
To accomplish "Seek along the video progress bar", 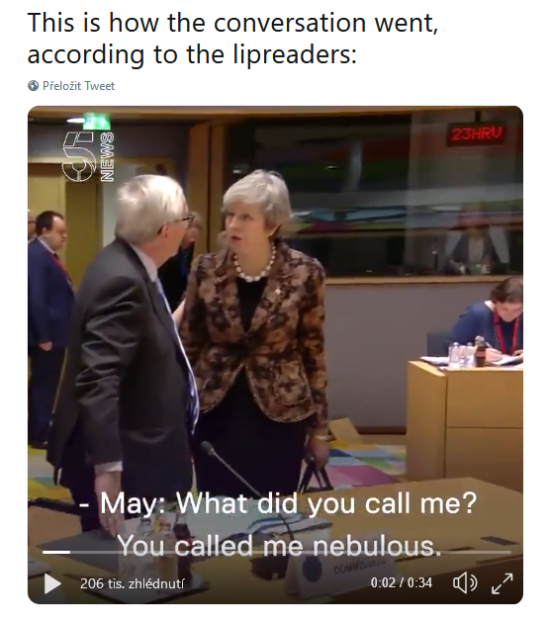I will [x=276, y=552].
